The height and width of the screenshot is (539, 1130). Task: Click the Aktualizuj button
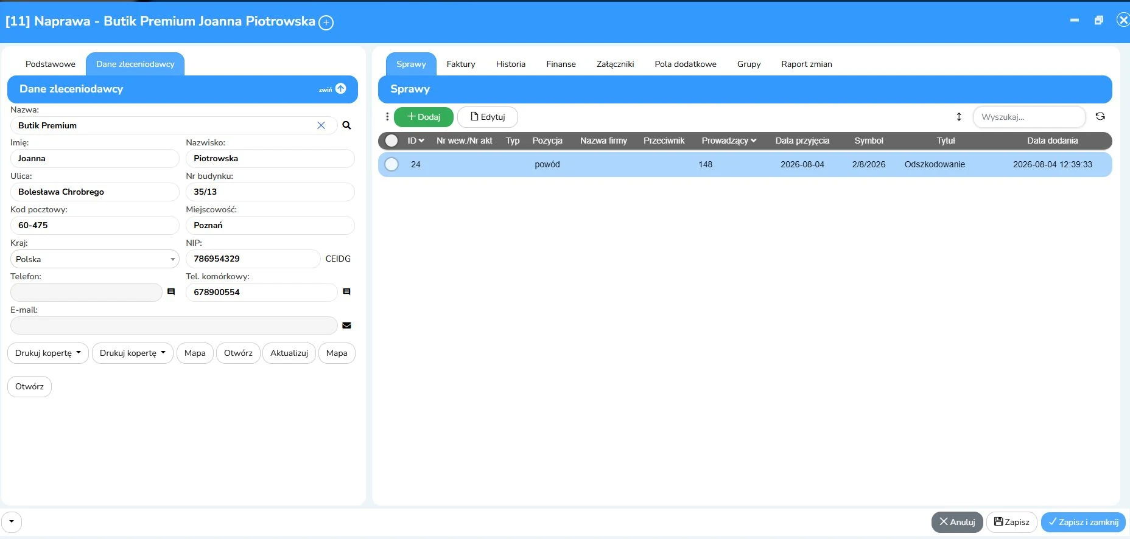289,353
